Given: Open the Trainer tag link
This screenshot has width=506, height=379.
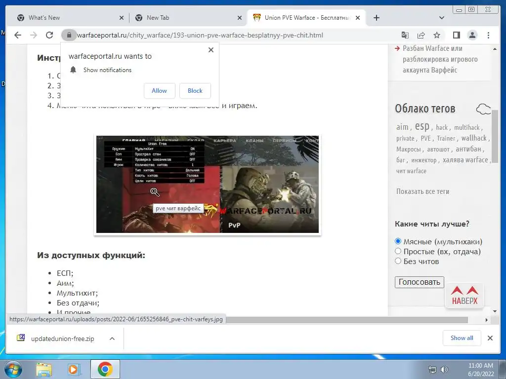Looking at the screenshot, I should coord(446,138).
